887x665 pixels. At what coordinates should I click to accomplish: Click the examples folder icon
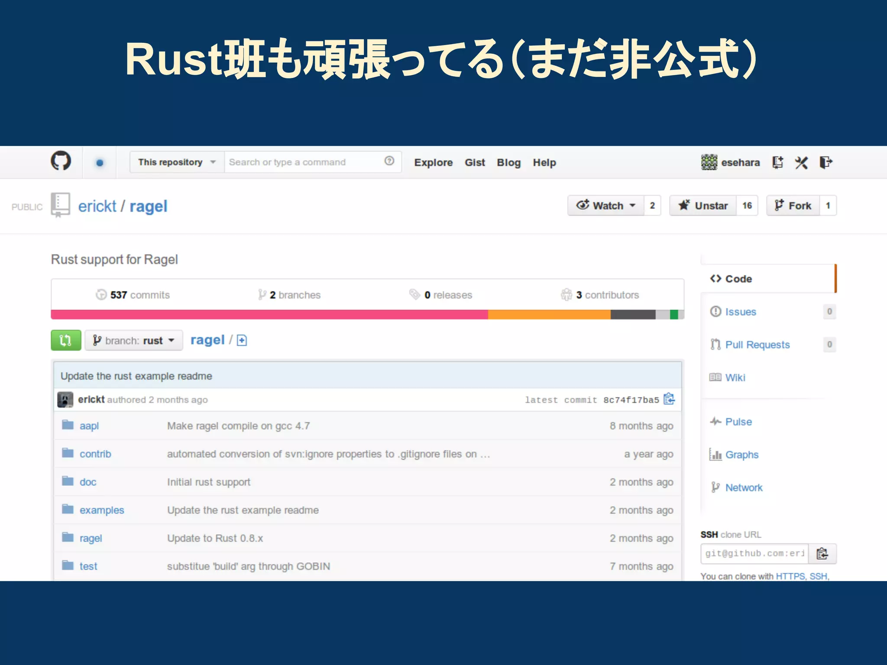coord(68,509)
